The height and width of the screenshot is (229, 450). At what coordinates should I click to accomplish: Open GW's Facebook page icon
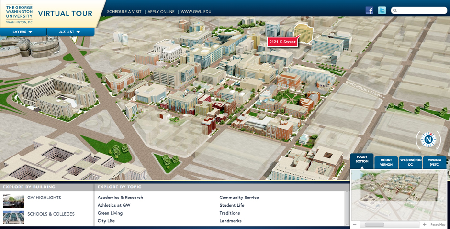coord(370,10)
